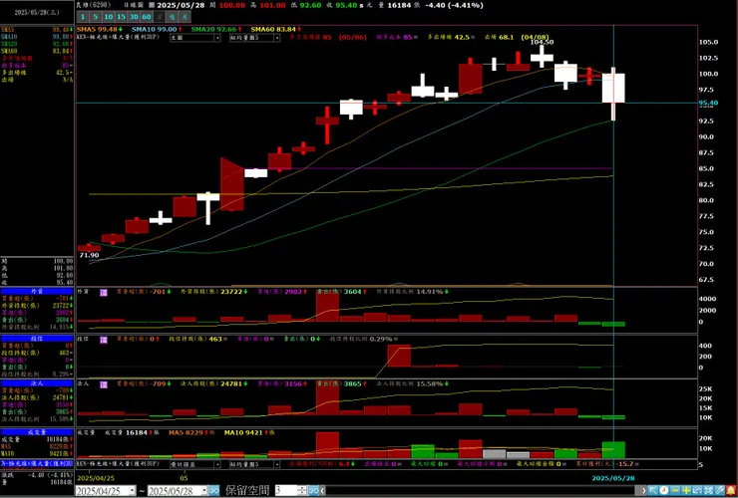Open the top 短均量圖5 dropdown
This screenshot has height=498, width=738.
pyautogui.click(x=254, y=38)
